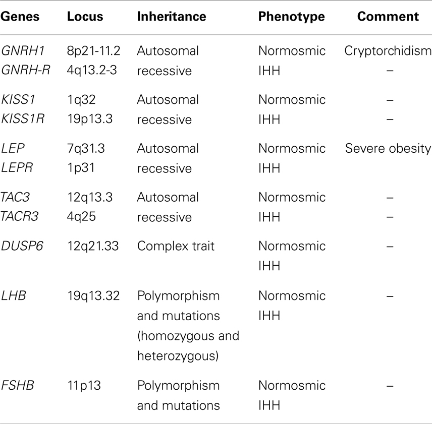This screenshot has height=424, width=432.
Task: Select the KISS1R gene entry
Action: (x=23, y=119)
